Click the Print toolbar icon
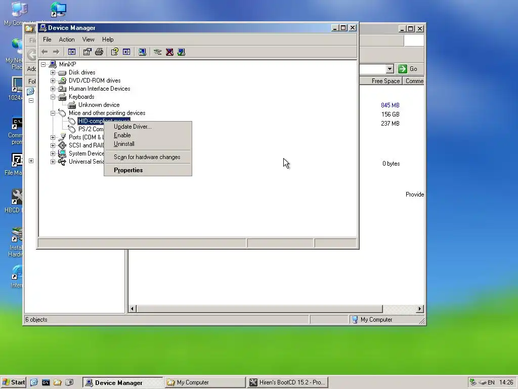 click(99, 52)
